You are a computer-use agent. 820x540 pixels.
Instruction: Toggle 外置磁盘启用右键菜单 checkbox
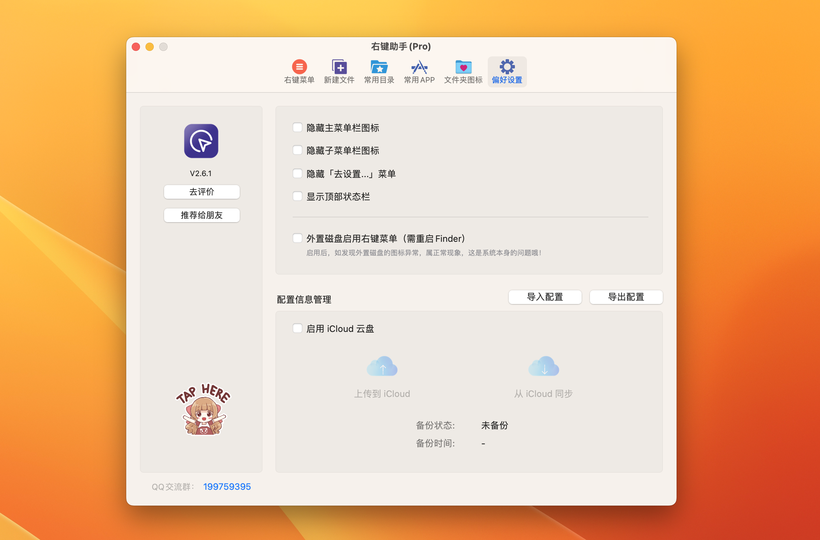297,238
